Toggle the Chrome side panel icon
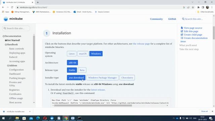 tap(203, 7)
